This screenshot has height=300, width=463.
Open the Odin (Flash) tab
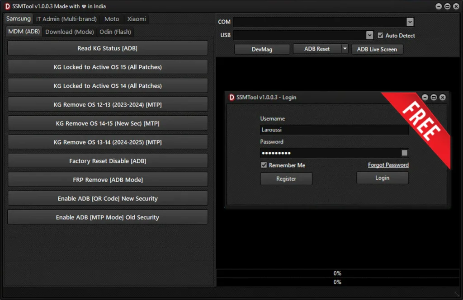[x=115, y=32]
